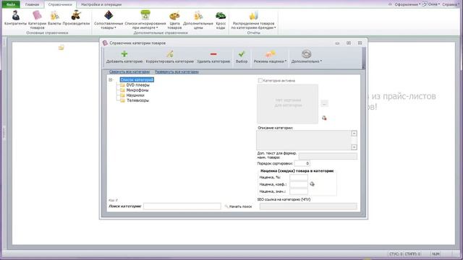Click the NUM indicator in status bar
This screenshot has width=463, height=260.
click(x=436, y=253)
